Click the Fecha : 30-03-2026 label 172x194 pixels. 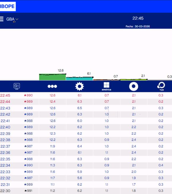[x=138, y=26]
